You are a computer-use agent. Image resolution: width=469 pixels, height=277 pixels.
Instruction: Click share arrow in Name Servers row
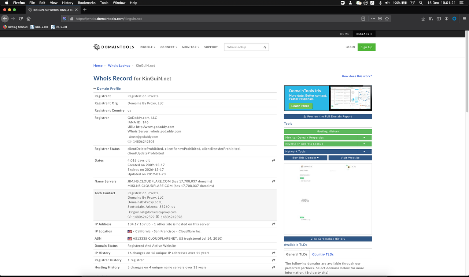point(273,181)
